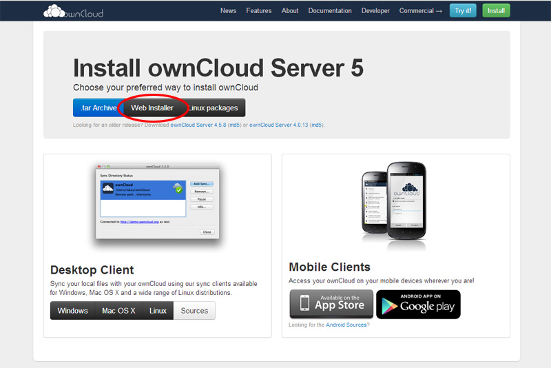Download the Linux desktop client

[158, 311]
